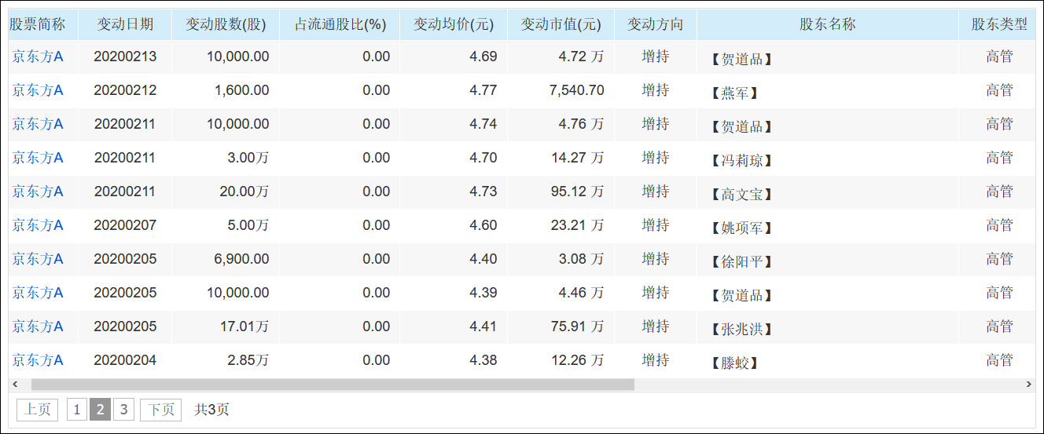
Task: Open 京东方A link in the 张兆洪 row
Action: click(x=38, y=326)
